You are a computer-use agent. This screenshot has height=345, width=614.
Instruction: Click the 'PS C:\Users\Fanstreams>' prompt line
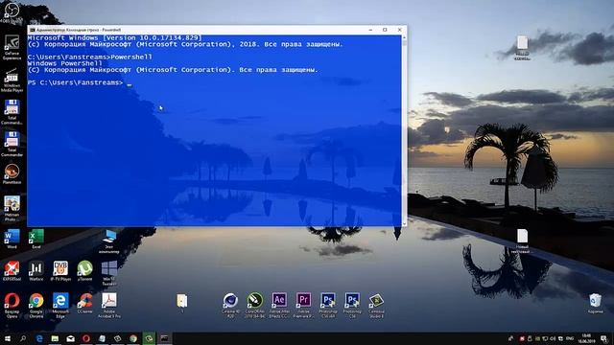click(x=75, y=82)
